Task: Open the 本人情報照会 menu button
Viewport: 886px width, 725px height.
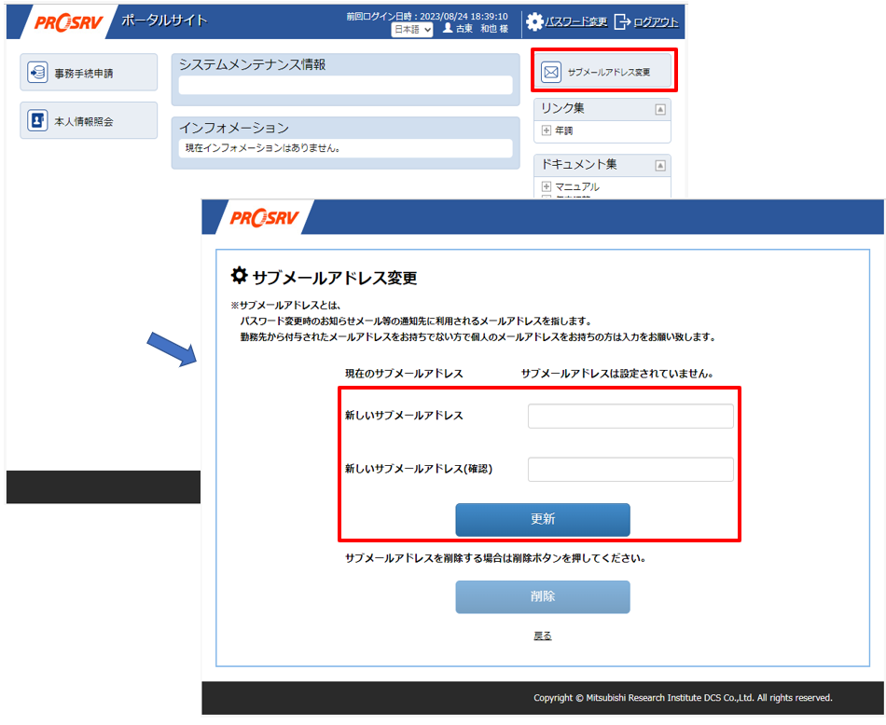Action: tap(89, 120)
